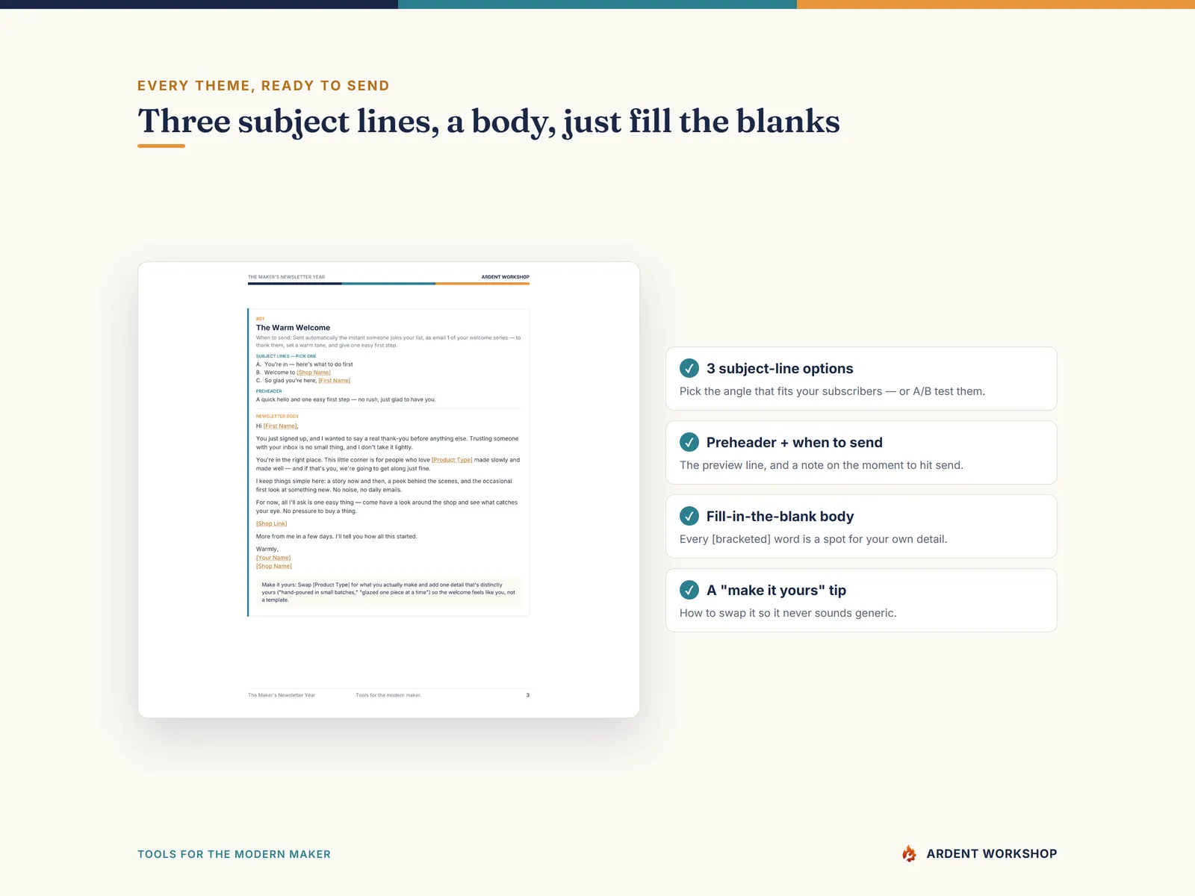Click the NEWSLETTER BODY label in the template
Viewport: 1195px width, 896px height.
[277, 417]
